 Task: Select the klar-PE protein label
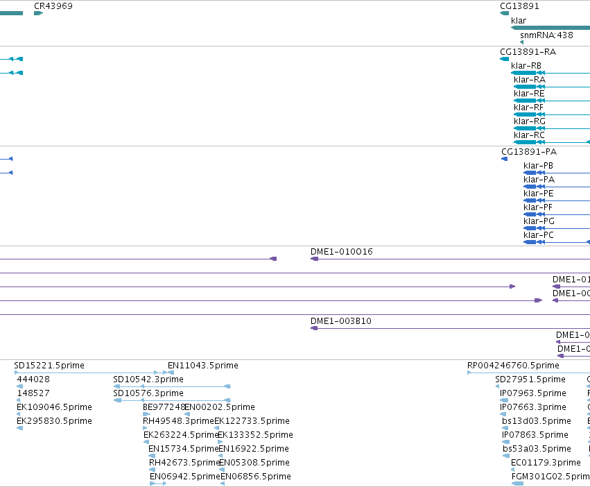(539, 194)
